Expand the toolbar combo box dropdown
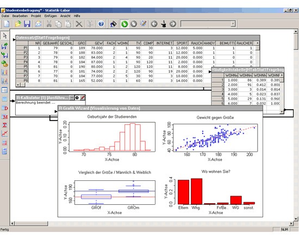 pyautogui.click(x=233, y=24)
